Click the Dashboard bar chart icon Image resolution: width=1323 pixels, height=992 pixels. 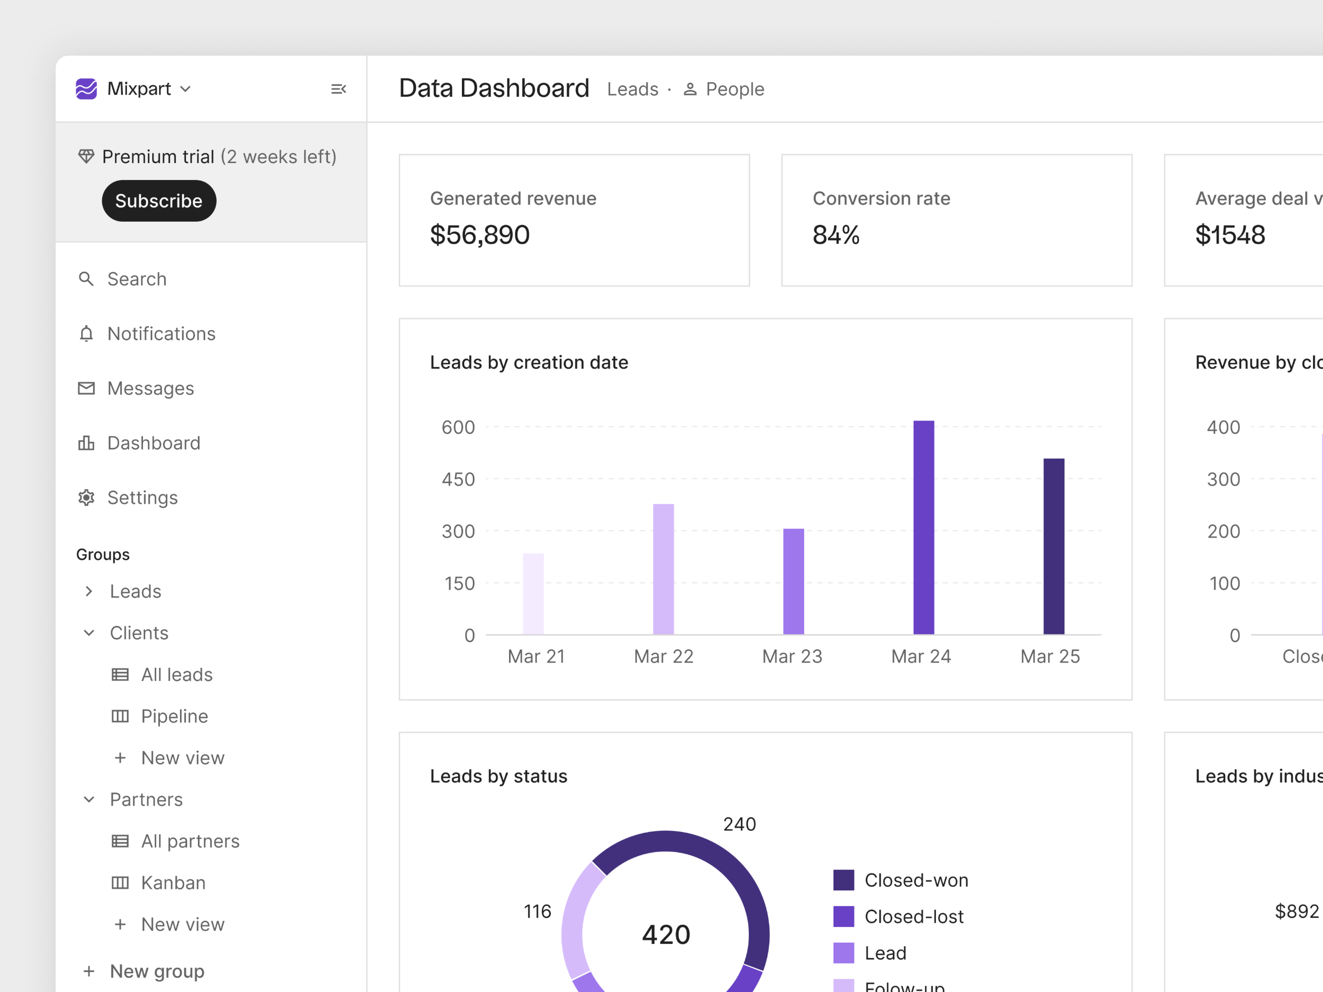tap(86, 443)
